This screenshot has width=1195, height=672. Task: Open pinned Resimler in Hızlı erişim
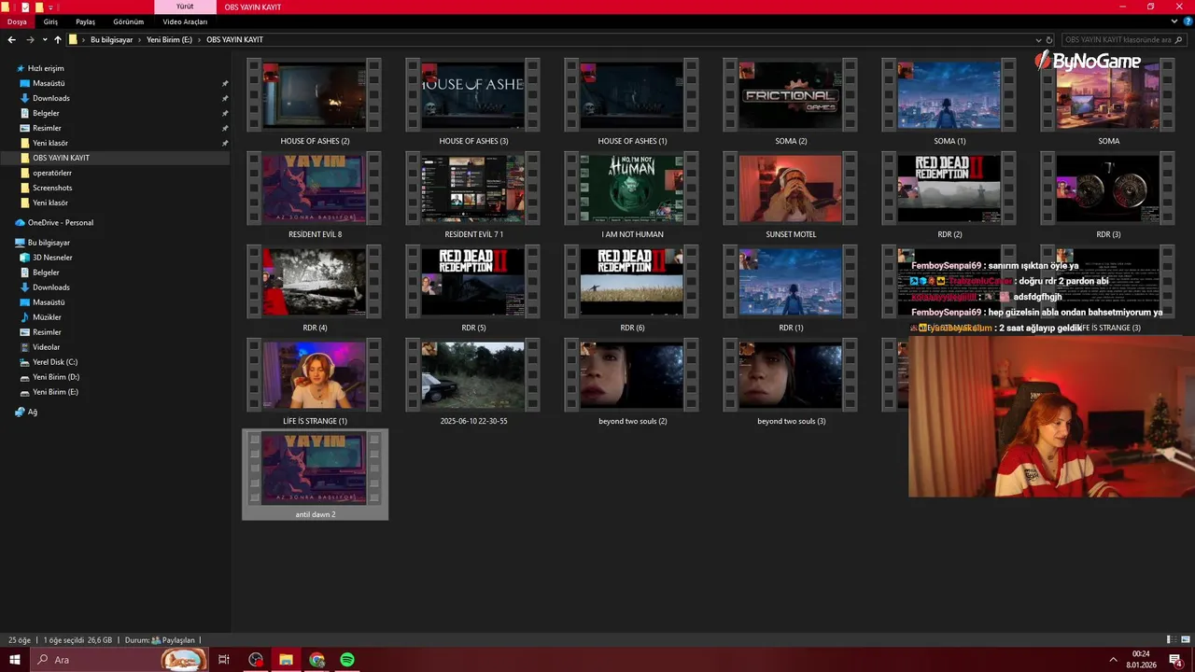pyautogui.click(x=47, y=128)
